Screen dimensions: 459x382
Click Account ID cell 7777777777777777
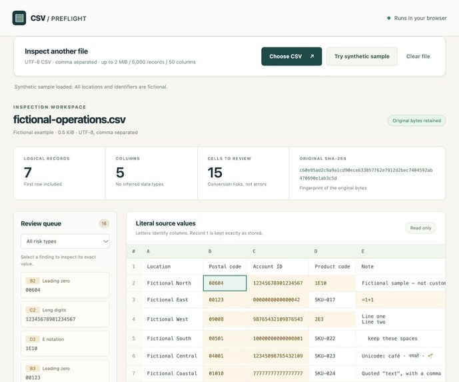point(278,373)
